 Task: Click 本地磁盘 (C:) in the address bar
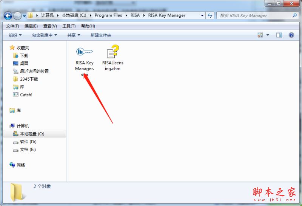pos(74,15)
